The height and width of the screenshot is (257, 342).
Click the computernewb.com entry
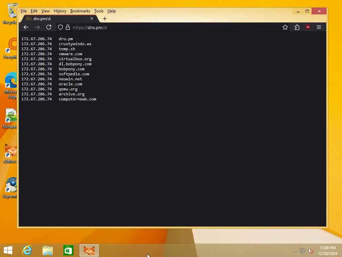point(77,99)
